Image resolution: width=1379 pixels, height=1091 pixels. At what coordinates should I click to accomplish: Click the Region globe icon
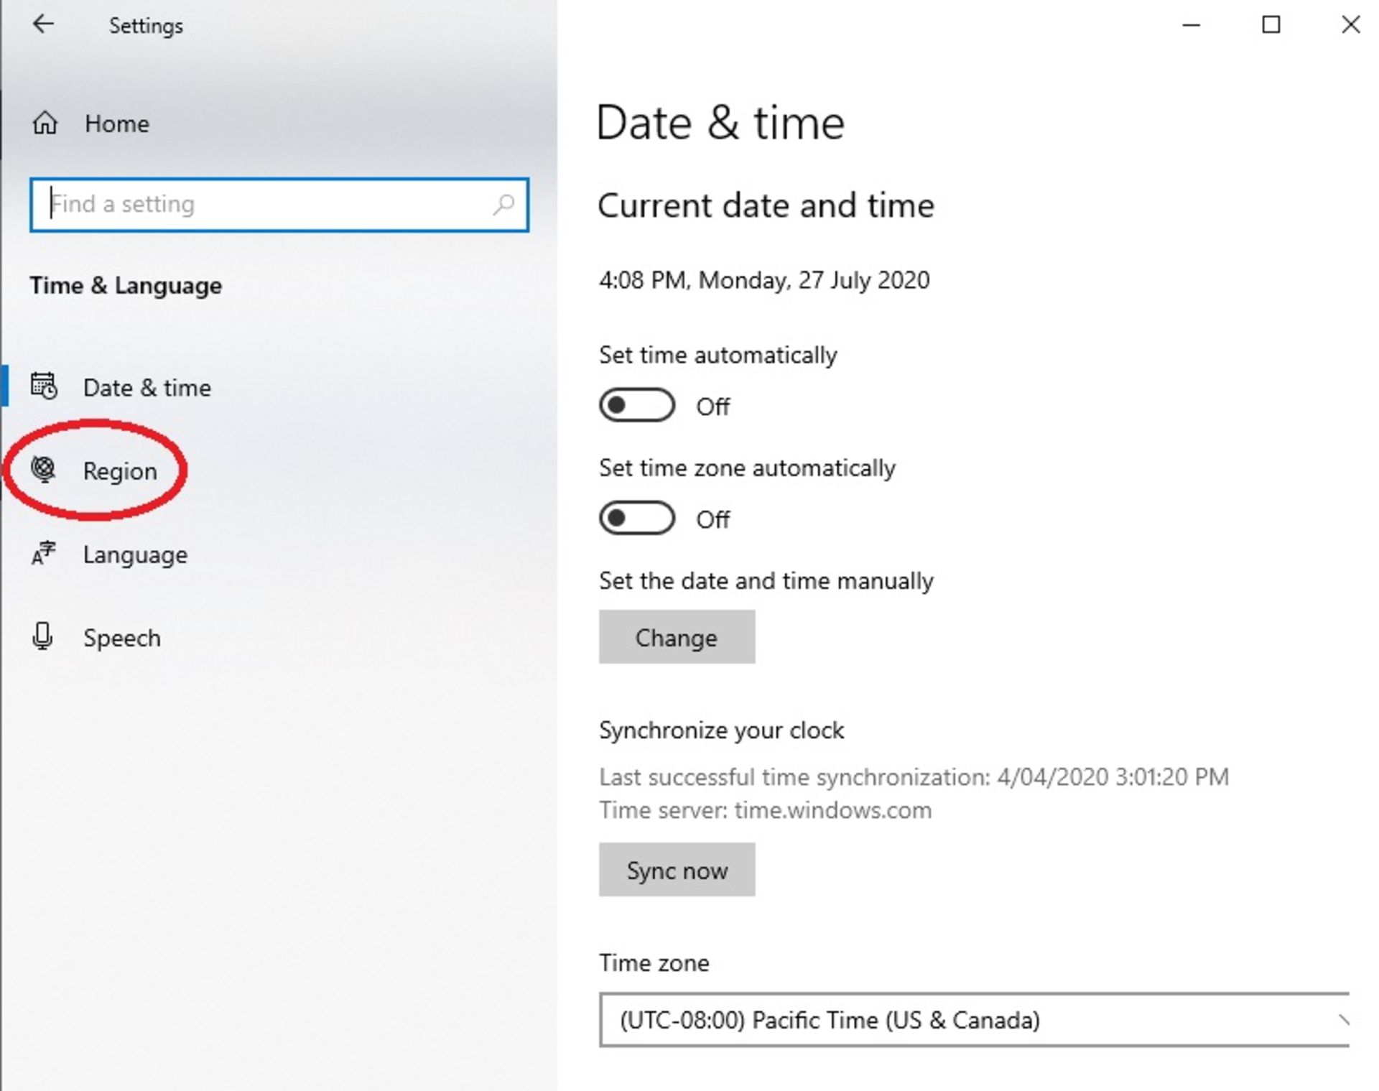44,470
